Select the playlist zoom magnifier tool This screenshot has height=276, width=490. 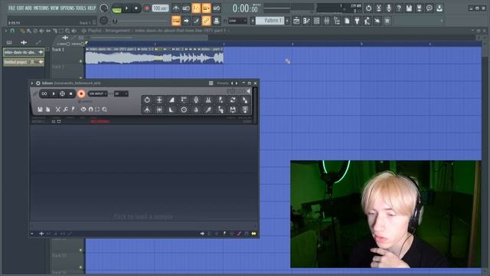[x=67, y=31]
